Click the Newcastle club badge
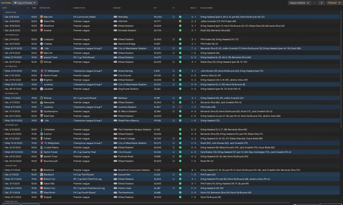 (42, 102)
